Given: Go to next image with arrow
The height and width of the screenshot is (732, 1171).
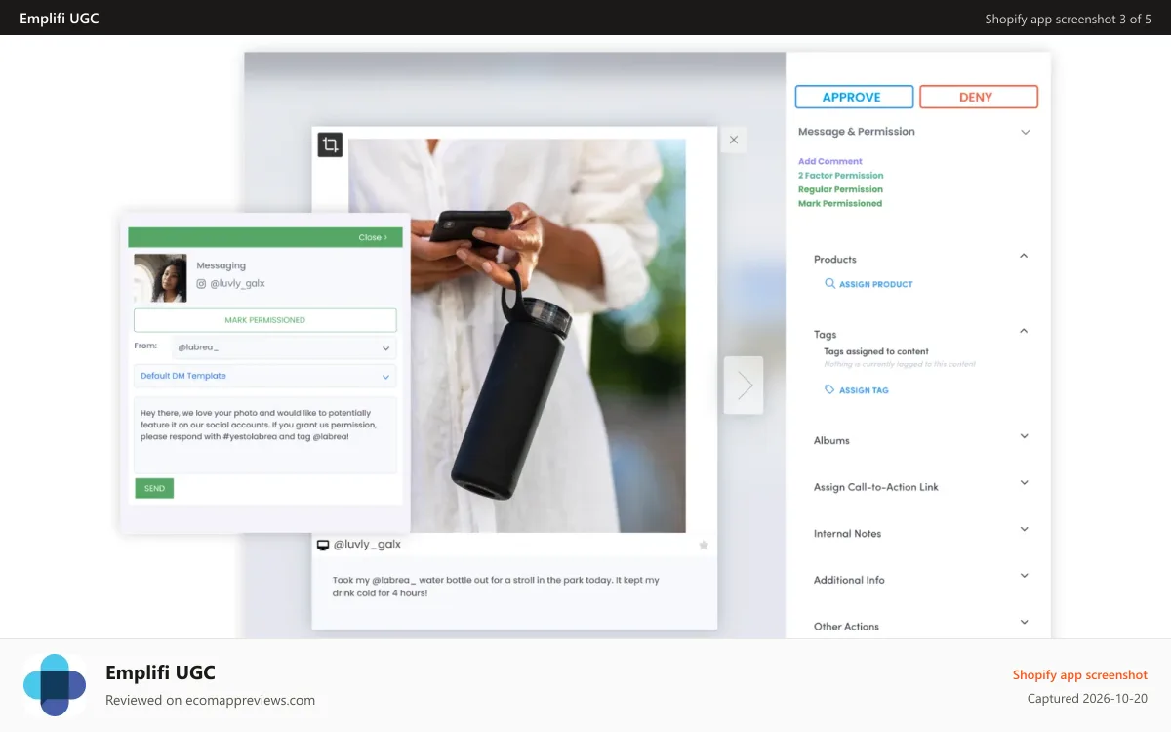Looking at the screenshot, I should coord(744,386).
